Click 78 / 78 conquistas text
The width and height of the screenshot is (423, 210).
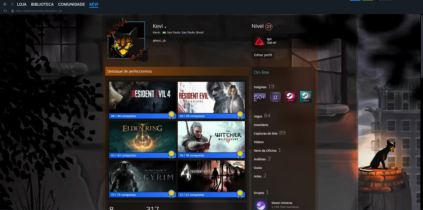(x=192, y=155)
